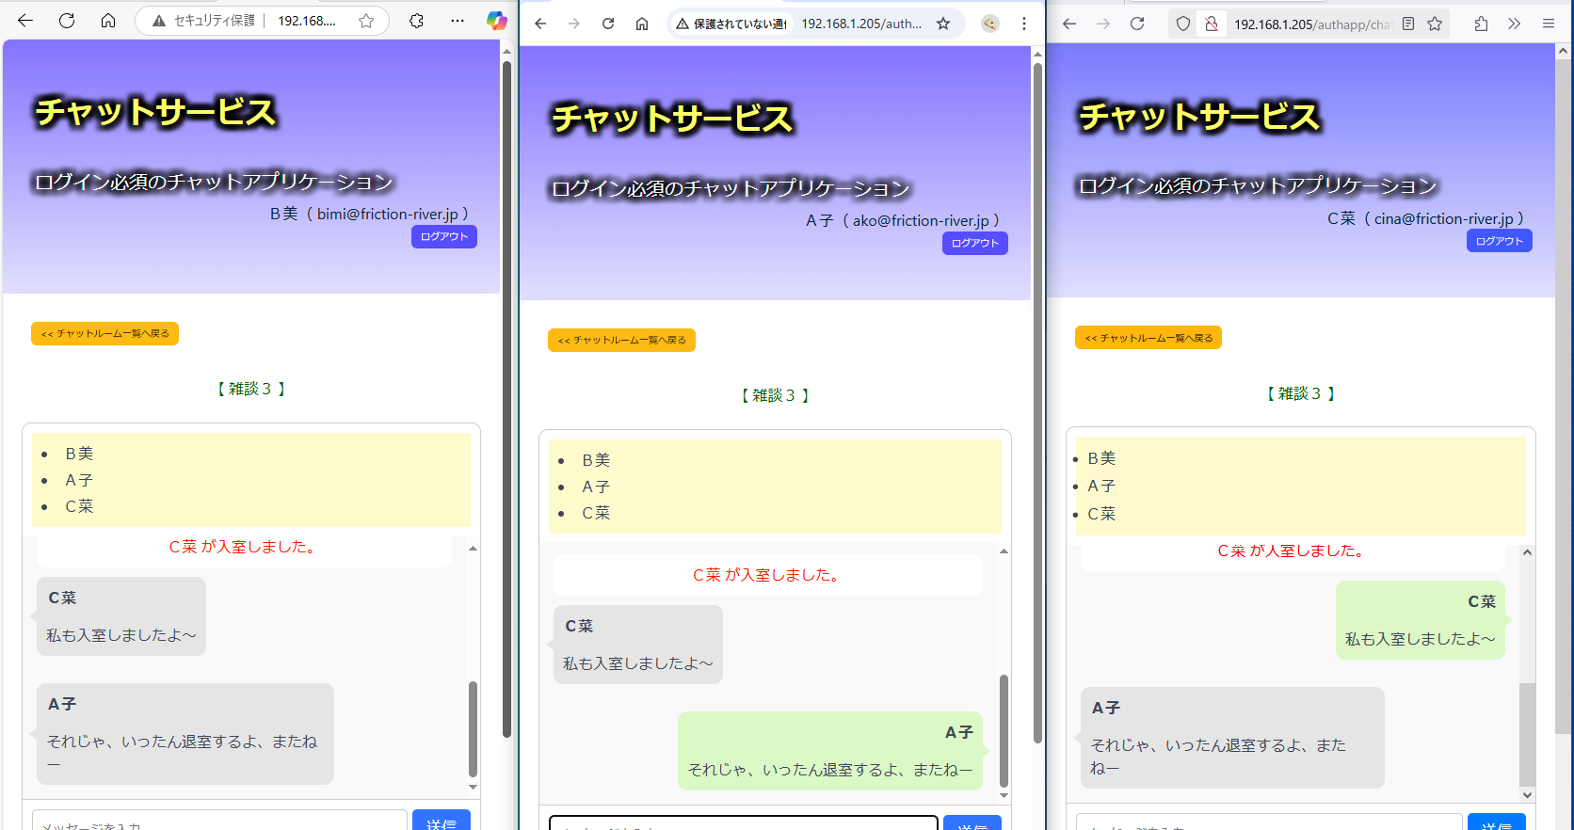The height and width of the screenshot is (830, 1574).
Task: Expand Firefox toolbar overflow chevron
Action: (1514, 24)
